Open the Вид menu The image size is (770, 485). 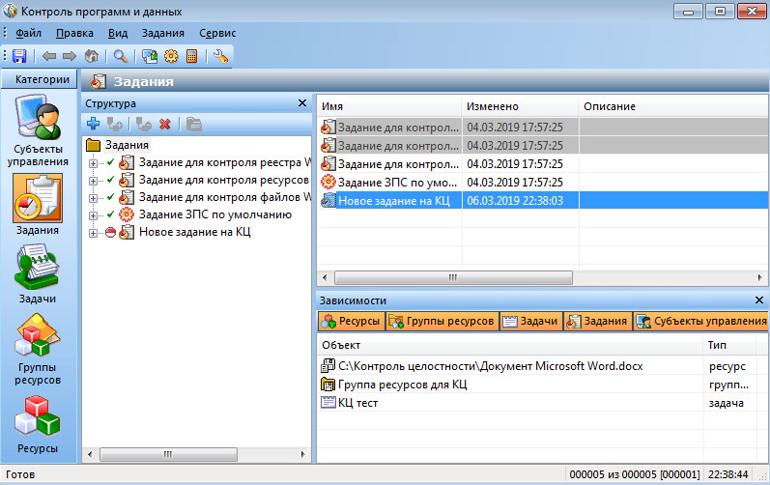(118, 34)
